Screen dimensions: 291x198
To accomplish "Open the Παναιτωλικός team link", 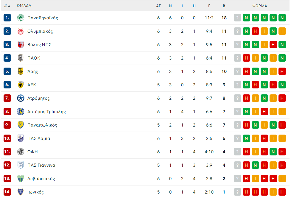I will 42,125.
